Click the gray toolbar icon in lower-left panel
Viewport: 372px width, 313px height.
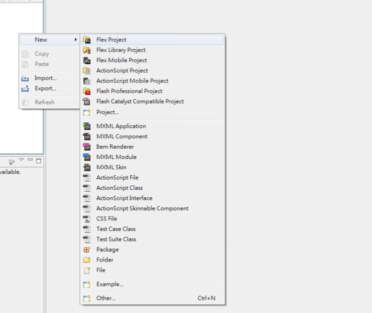(11, 162)
